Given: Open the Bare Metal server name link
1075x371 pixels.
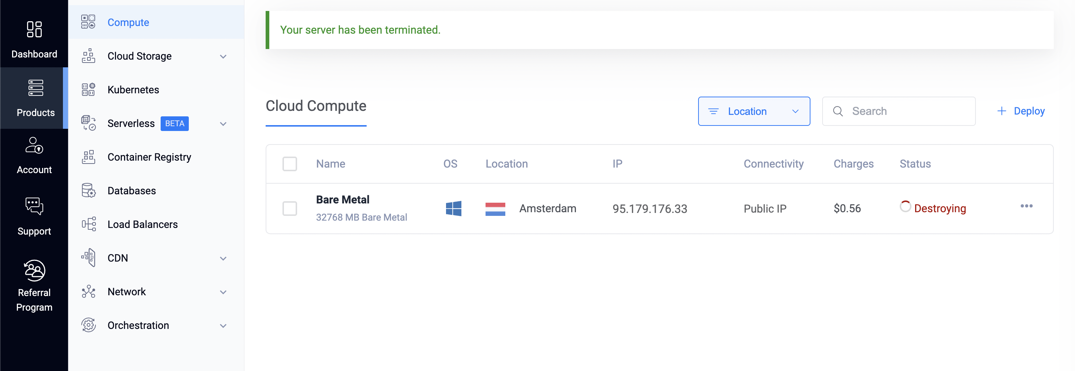Looking at the screenshot, I should [342, 200].
